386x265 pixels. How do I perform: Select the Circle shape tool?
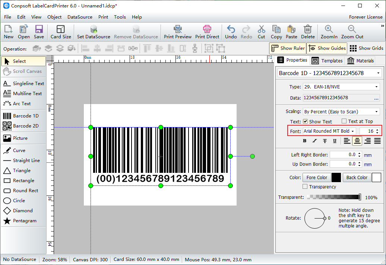23,201
